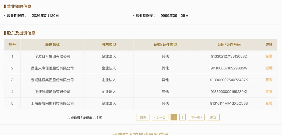Click 证照/证件号码 column header
The image size is (282, 135).
point(229,45)
